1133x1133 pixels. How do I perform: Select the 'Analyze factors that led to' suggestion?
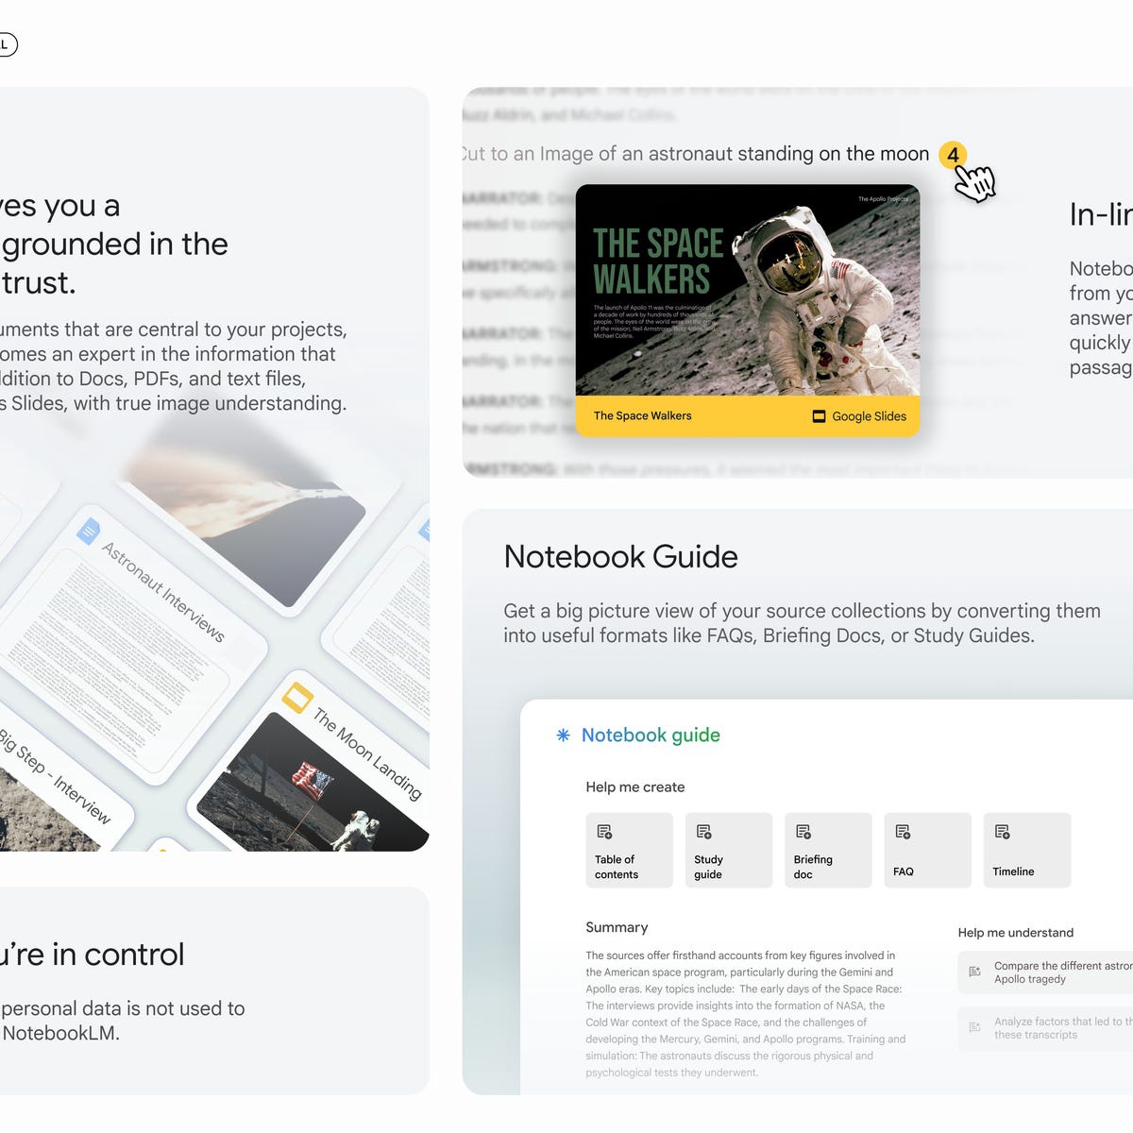click(1045, 1028)
